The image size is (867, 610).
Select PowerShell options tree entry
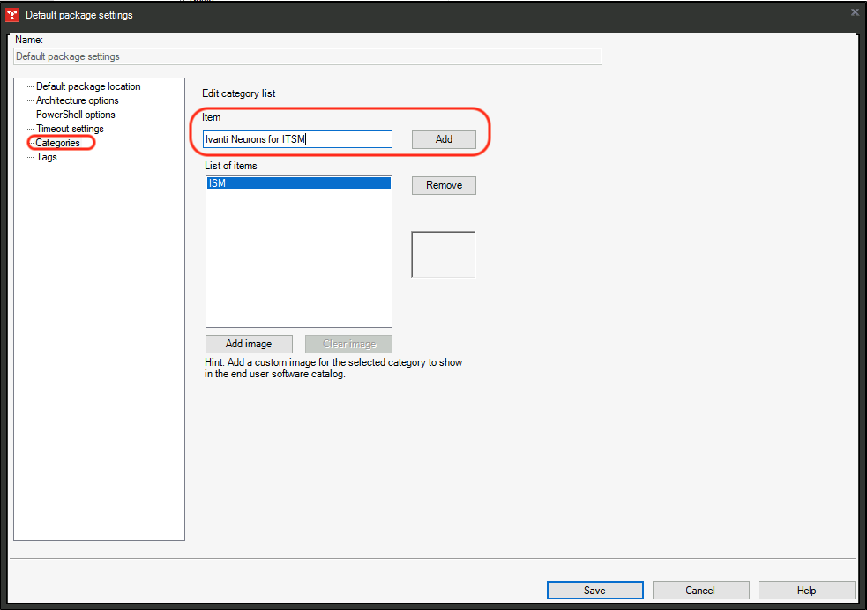point(76,115)
